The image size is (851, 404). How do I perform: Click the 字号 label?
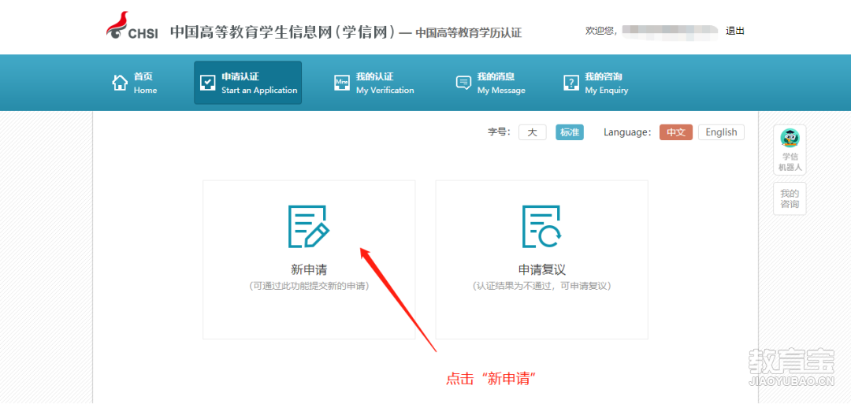(x=499, y=132)
